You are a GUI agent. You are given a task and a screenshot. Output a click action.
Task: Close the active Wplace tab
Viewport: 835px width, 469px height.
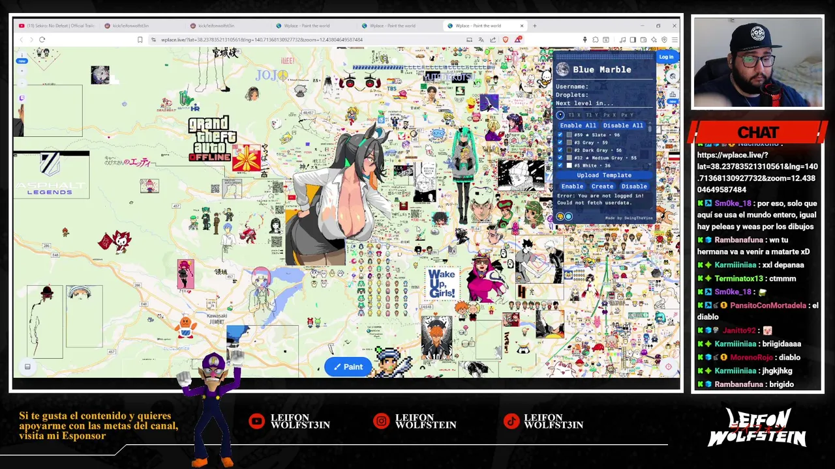(x=522, y=25)
